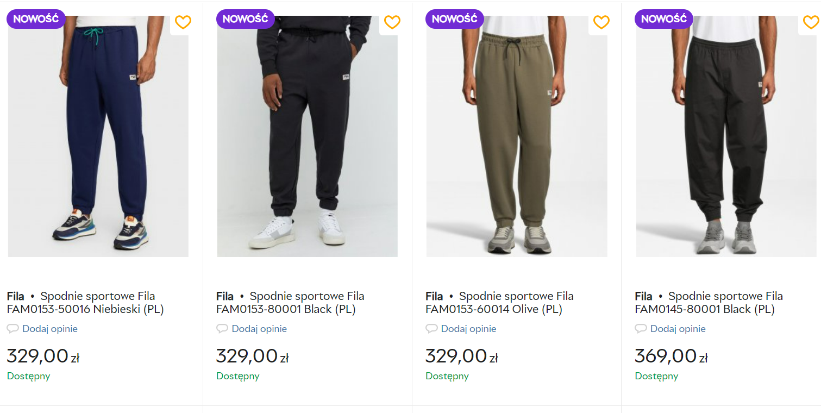Viewport: 821px width, 413px height.
Task: Click review bubble icon under FAM0145-80001 Black
Action: pos(641,329)
